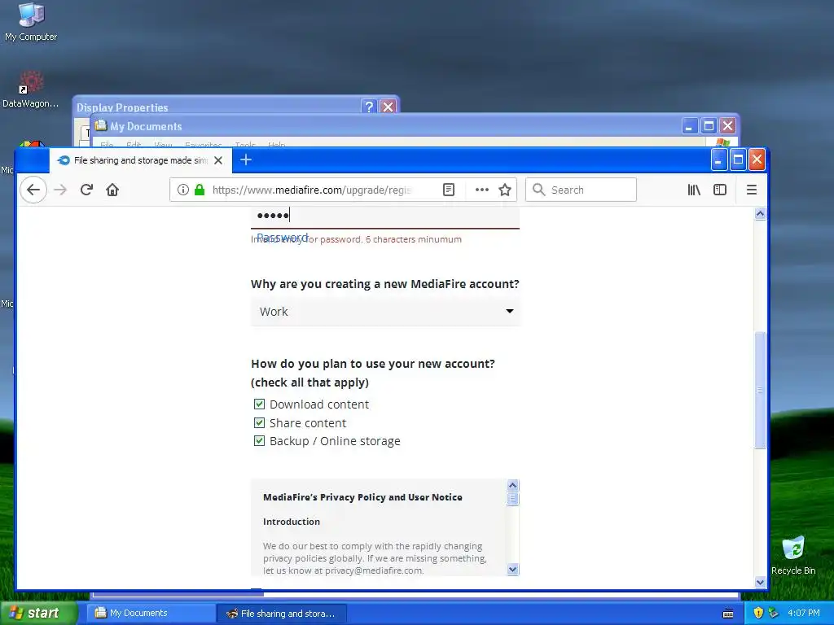Open the Firefox Library icon
Image resolution: width=834 pixels, height=625 pixels.
coord(694,190)
